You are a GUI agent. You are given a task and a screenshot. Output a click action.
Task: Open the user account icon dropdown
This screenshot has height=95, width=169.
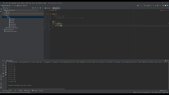coord(138,6)
